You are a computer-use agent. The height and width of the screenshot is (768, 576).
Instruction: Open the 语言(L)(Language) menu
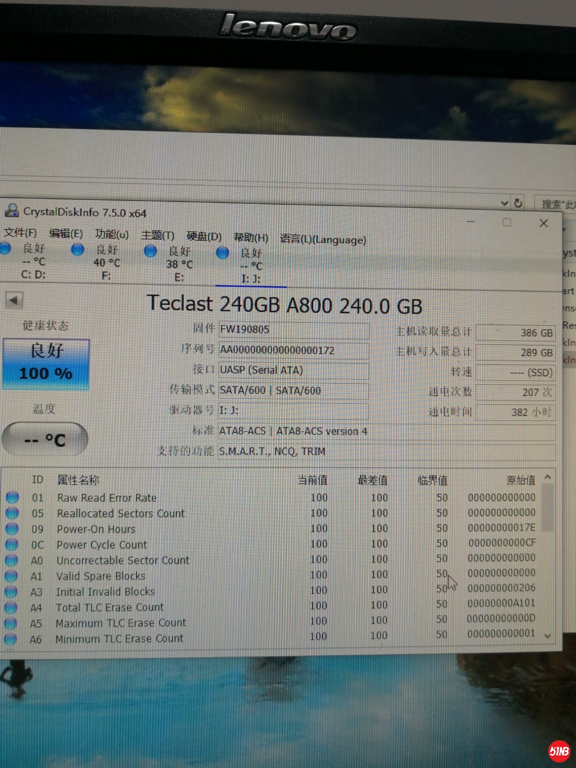[323, 239]
